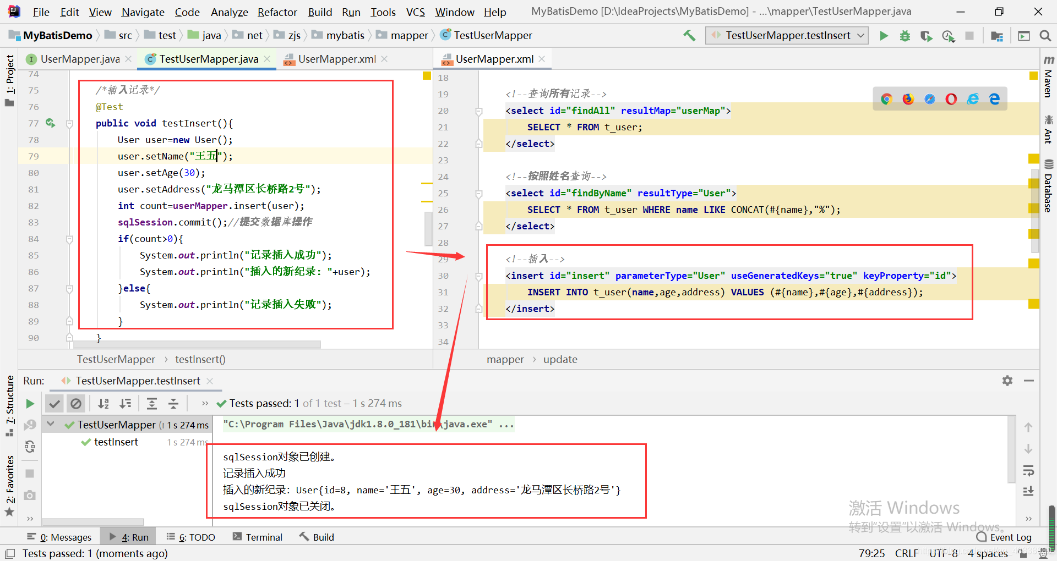The height and width of the screenshot is (561, 1057).
Task: Run with coverage icon in toolbar
Action: (x=927, y=36)
